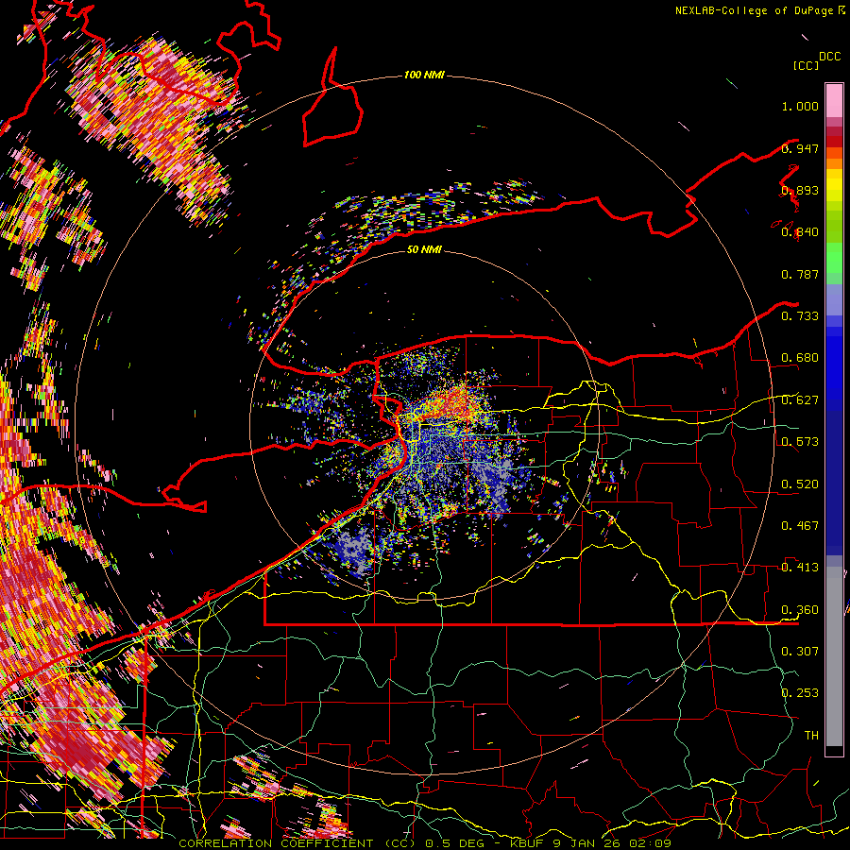Click the 0.360 scale value
This screenshot has height=850, width=850.
click(800, 609)
